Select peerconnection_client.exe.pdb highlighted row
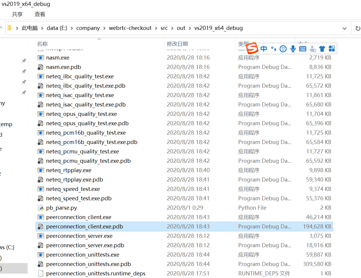 184,227
